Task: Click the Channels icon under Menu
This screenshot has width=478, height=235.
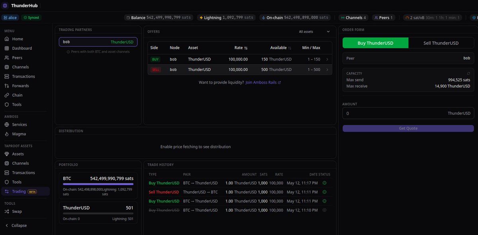Action: pyautogui.click(x=7, y=67)
